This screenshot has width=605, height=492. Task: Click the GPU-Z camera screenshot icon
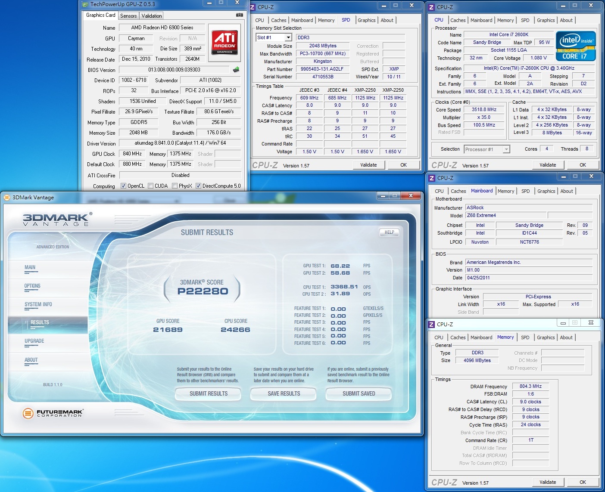[x=239, y=15]
